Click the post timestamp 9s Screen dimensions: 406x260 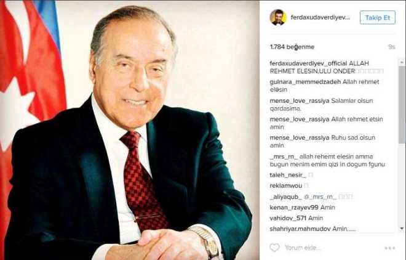[391, 47]
